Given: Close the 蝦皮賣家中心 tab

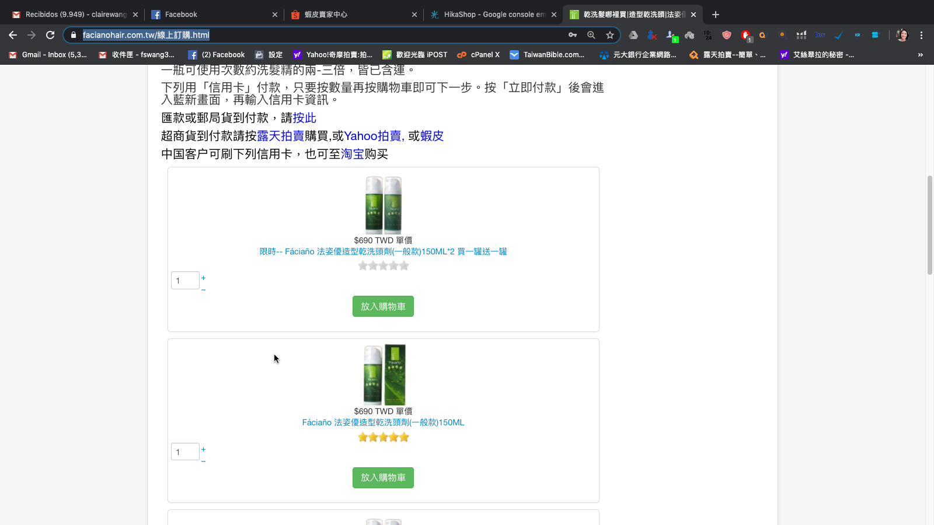Looking at the screenshot, I should [414, 15].
